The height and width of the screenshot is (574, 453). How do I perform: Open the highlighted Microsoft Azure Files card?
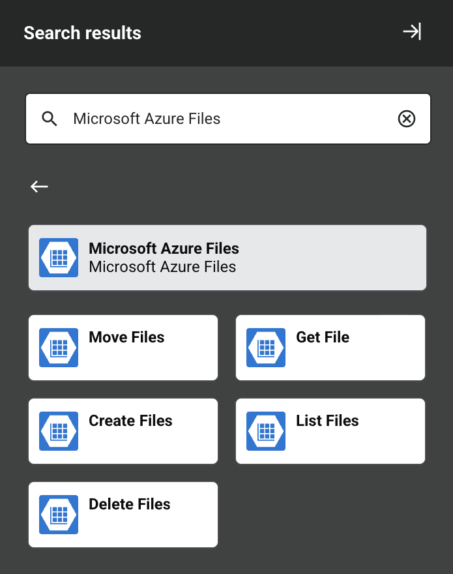click(x=227, y=257)
